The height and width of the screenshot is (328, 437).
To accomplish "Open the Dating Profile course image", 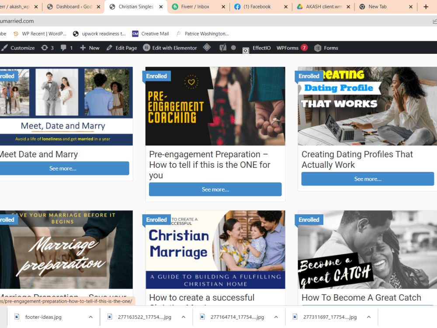I will point(368,106).
